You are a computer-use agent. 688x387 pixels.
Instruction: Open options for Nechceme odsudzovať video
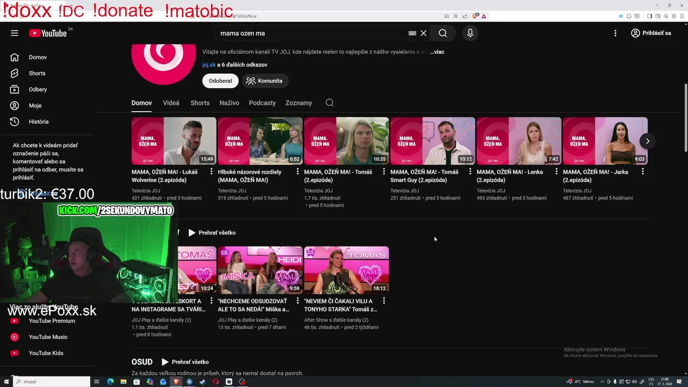[297, 300]
